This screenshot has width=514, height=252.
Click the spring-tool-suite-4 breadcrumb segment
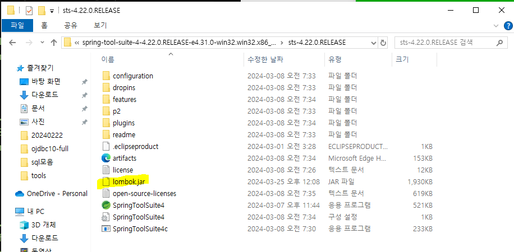[x=179, y=43]
